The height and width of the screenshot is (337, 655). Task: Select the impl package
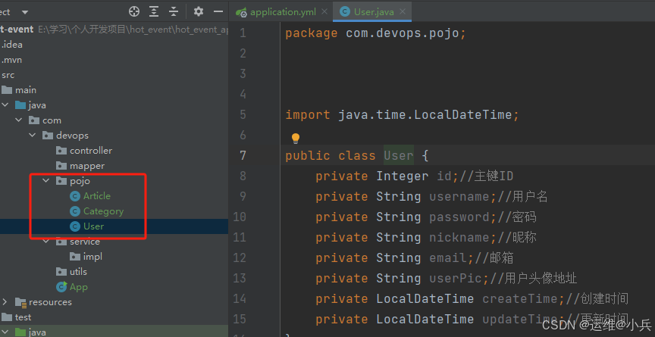(92, 257)
